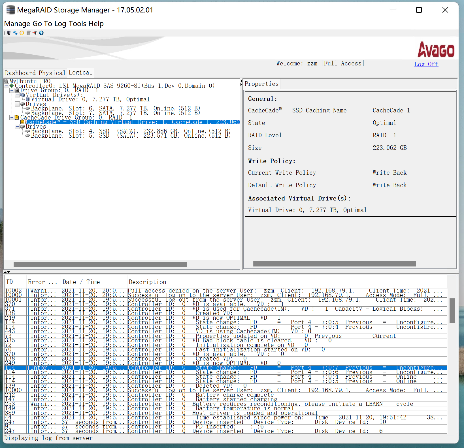The height and width of the screenshot is (448, 464).
Task: Select the warning row 'Battery requires reconditioning'
Action: pos(226,404)
